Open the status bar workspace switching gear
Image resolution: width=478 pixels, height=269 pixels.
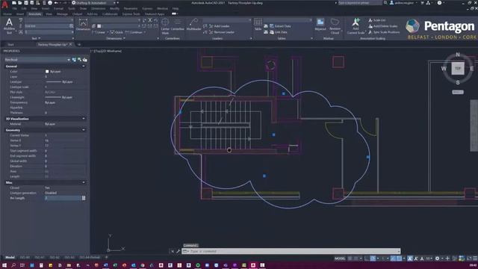coord(437,259)
